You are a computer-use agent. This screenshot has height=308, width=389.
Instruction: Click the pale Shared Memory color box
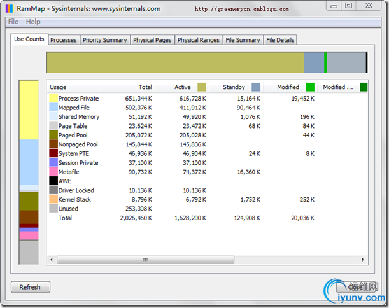53,116
